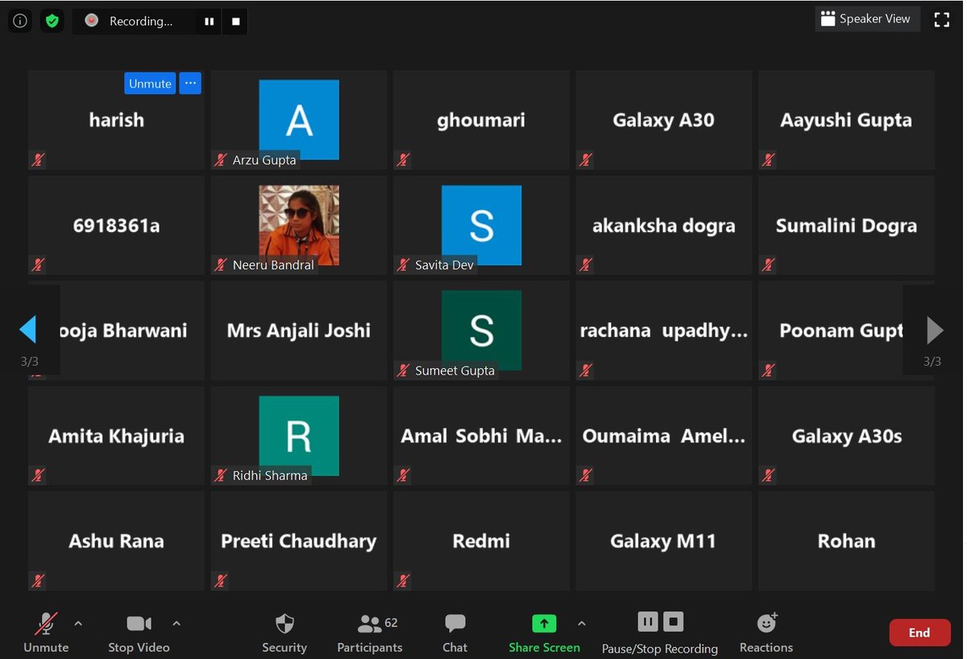Open the Chat panel

click(455, 632)
